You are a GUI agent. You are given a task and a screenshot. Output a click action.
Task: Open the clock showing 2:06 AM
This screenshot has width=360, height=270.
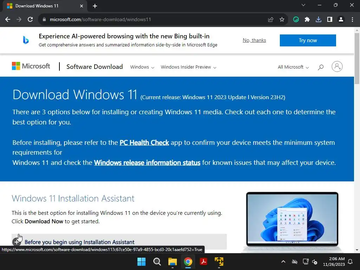point(334,262)
